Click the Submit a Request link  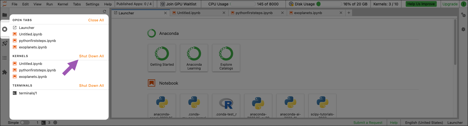[368, 122]
